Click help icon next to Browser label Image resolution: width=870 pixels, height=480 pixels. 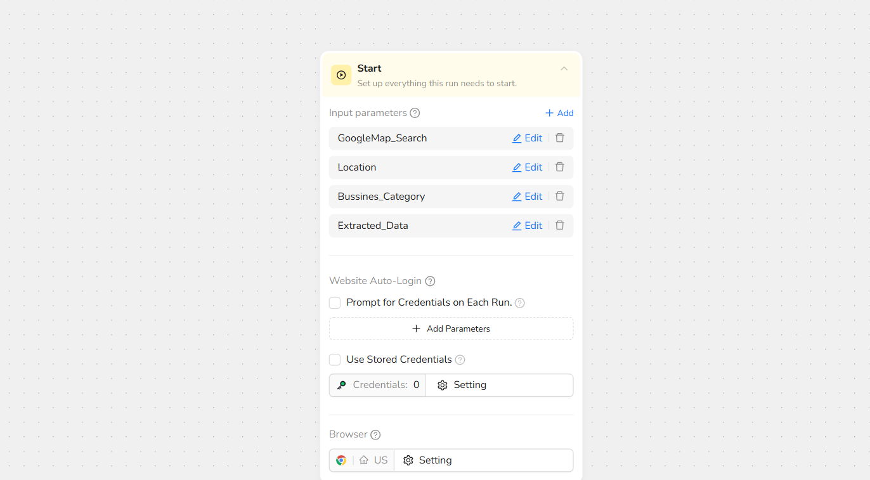click(x=375, y=434)
